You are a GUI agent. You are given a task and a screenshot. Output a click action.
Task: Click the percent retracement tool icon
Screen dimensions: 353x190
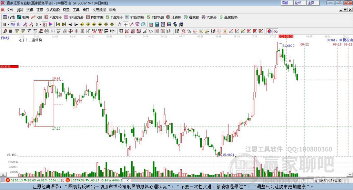pyautogui.click(x=189, y=31)
